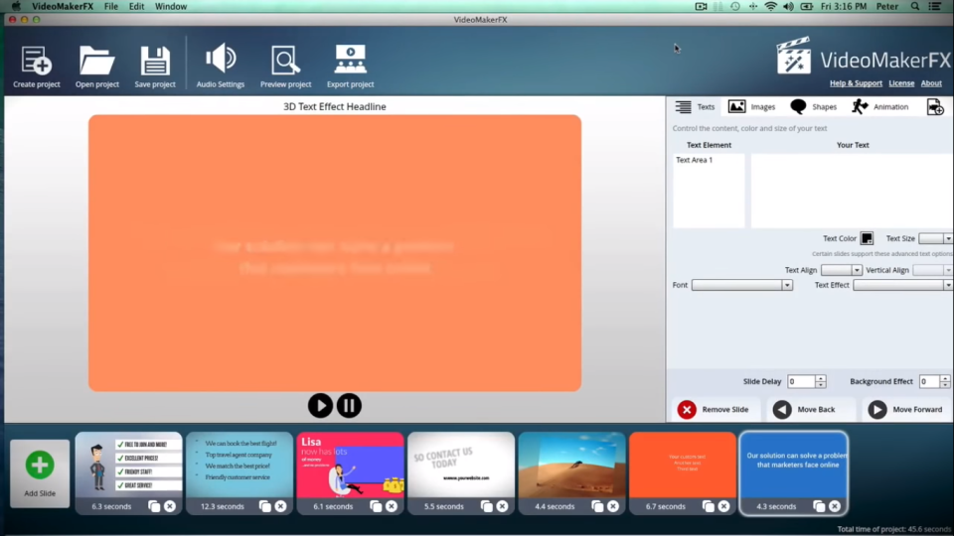The height and width of the screenshot is (536, 954).
Task: Delete the 4.4 seconds slide
Action: click(613, 506)
